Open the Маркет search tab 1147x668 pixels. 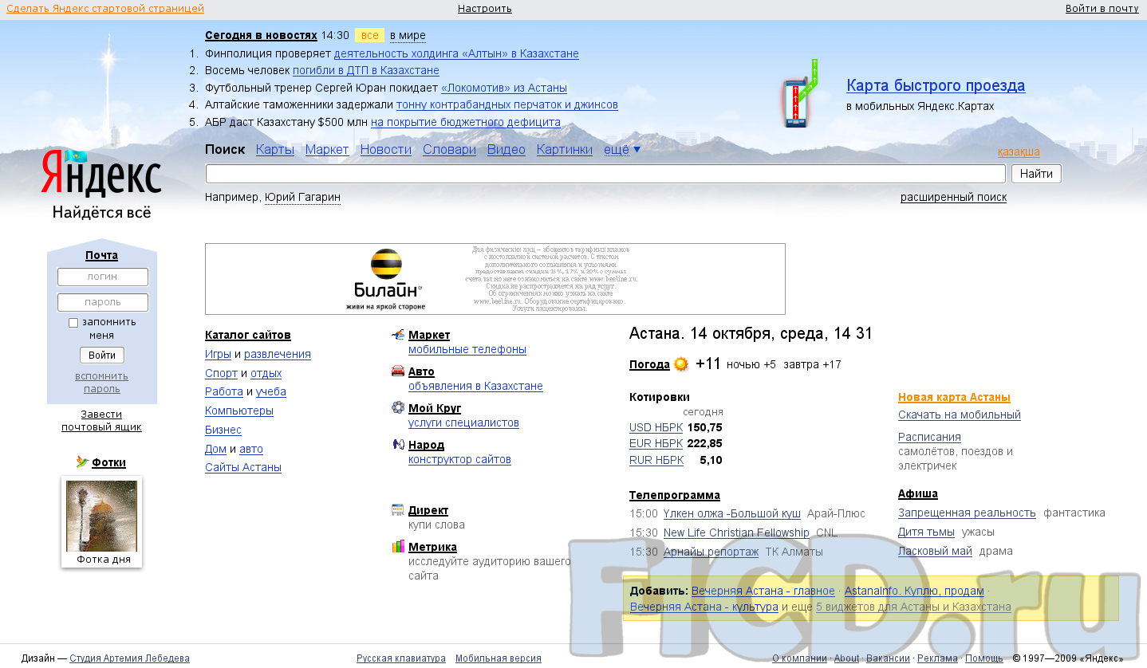[327, 150]
